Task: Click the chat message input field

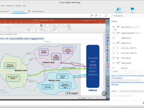Action: (128, 97)
